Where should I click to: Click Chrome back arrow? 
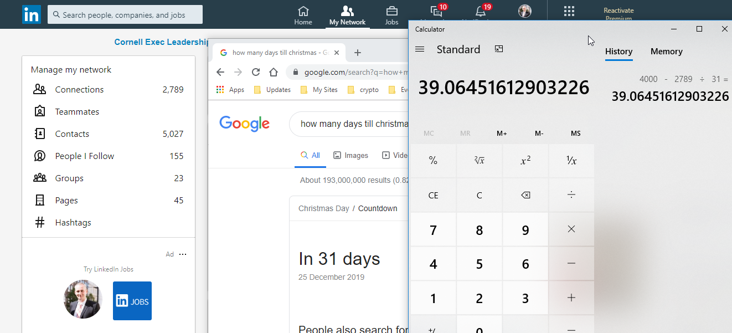click(x=220, y=72)
